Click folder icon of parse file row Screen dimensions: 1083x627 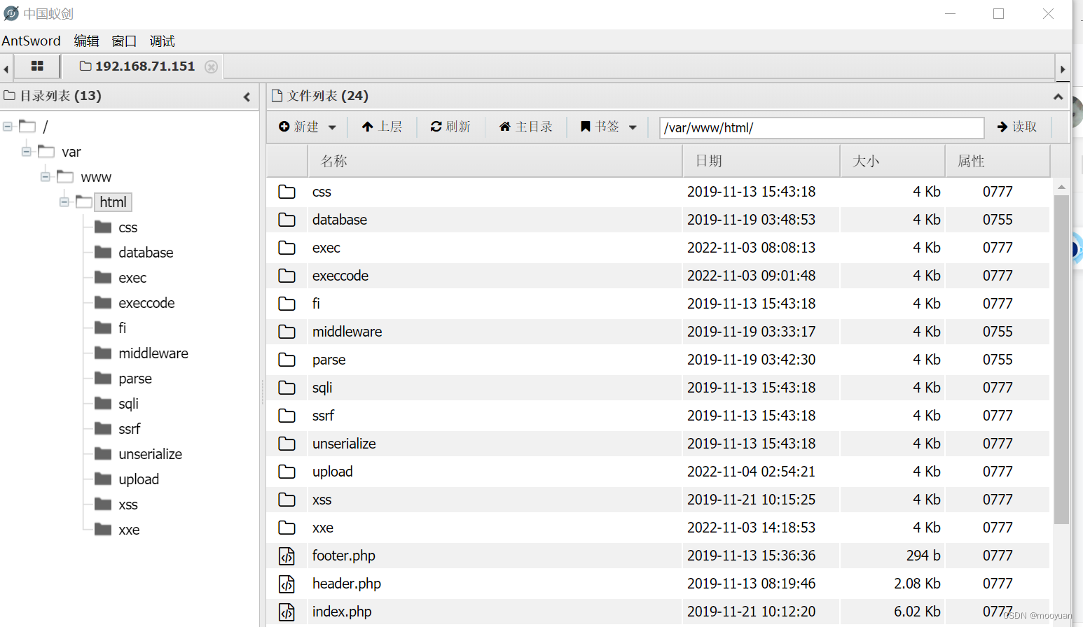(x=287, y=360)
